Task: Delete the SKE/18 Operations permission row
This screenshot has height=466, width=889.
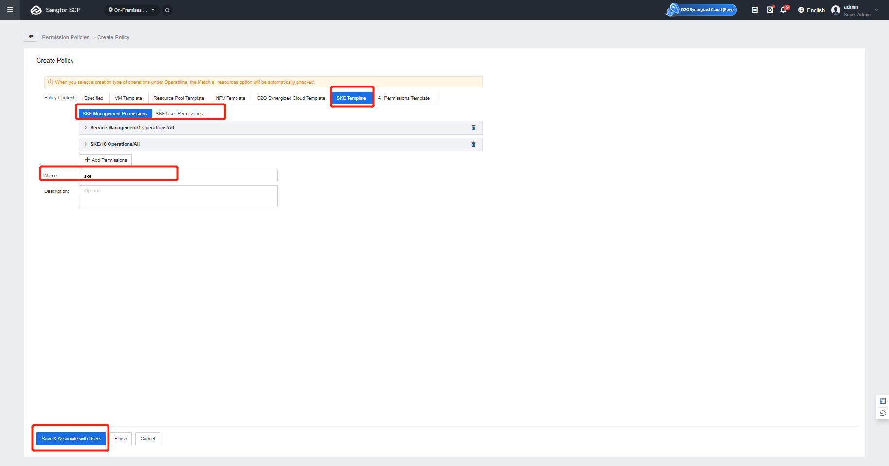Action: [473, 144]
